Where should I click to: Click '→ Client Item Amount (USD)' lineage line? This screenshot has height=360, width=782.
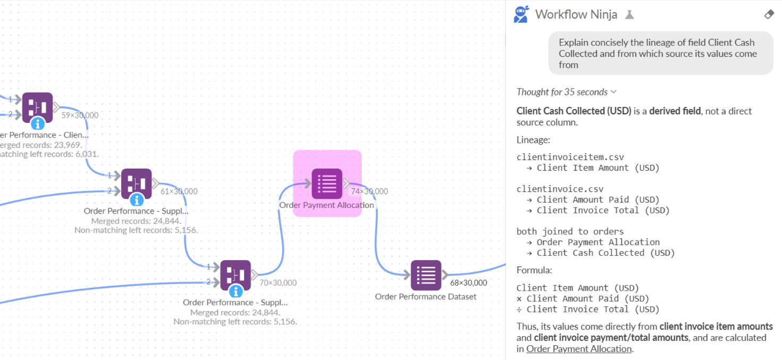[x=593, y=168]
